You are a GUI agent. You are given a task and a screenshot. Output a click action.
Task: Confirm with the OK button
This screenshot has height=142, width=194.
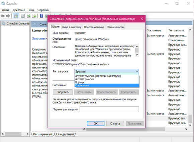pos(96,124)
